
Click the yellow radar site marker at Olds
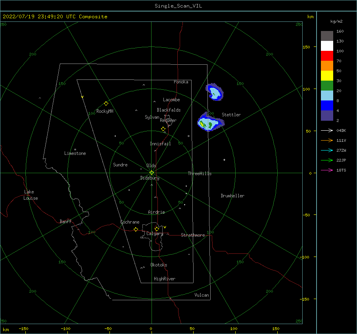[152, 173]
